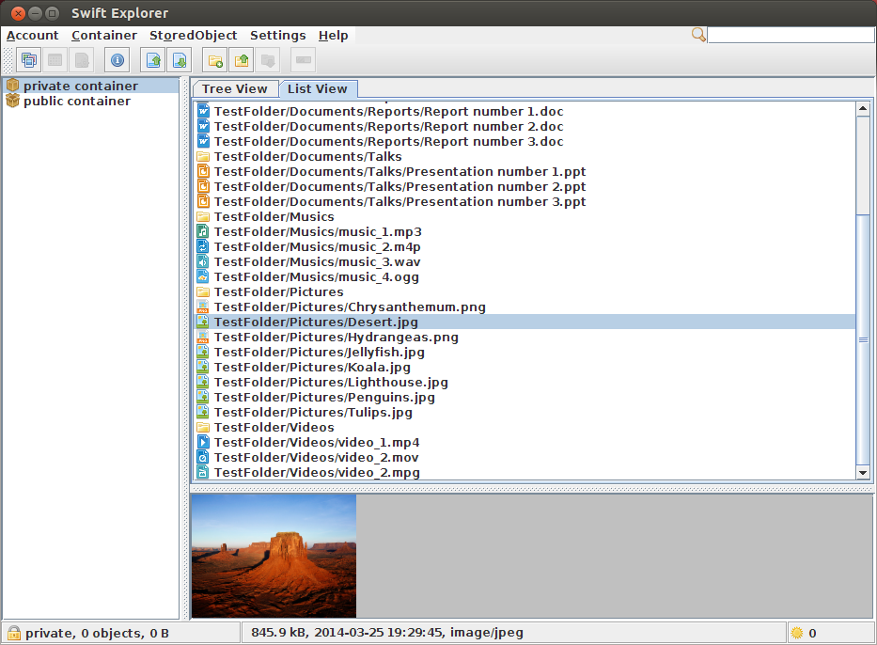Download Desert.jpg via the download object icon
This screenshot has width=877, height=645.
pyautogui.click(x=180, y=59)
